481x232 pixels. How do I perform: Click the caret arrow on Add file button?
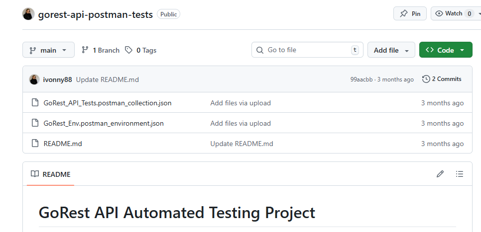[407, 51]
